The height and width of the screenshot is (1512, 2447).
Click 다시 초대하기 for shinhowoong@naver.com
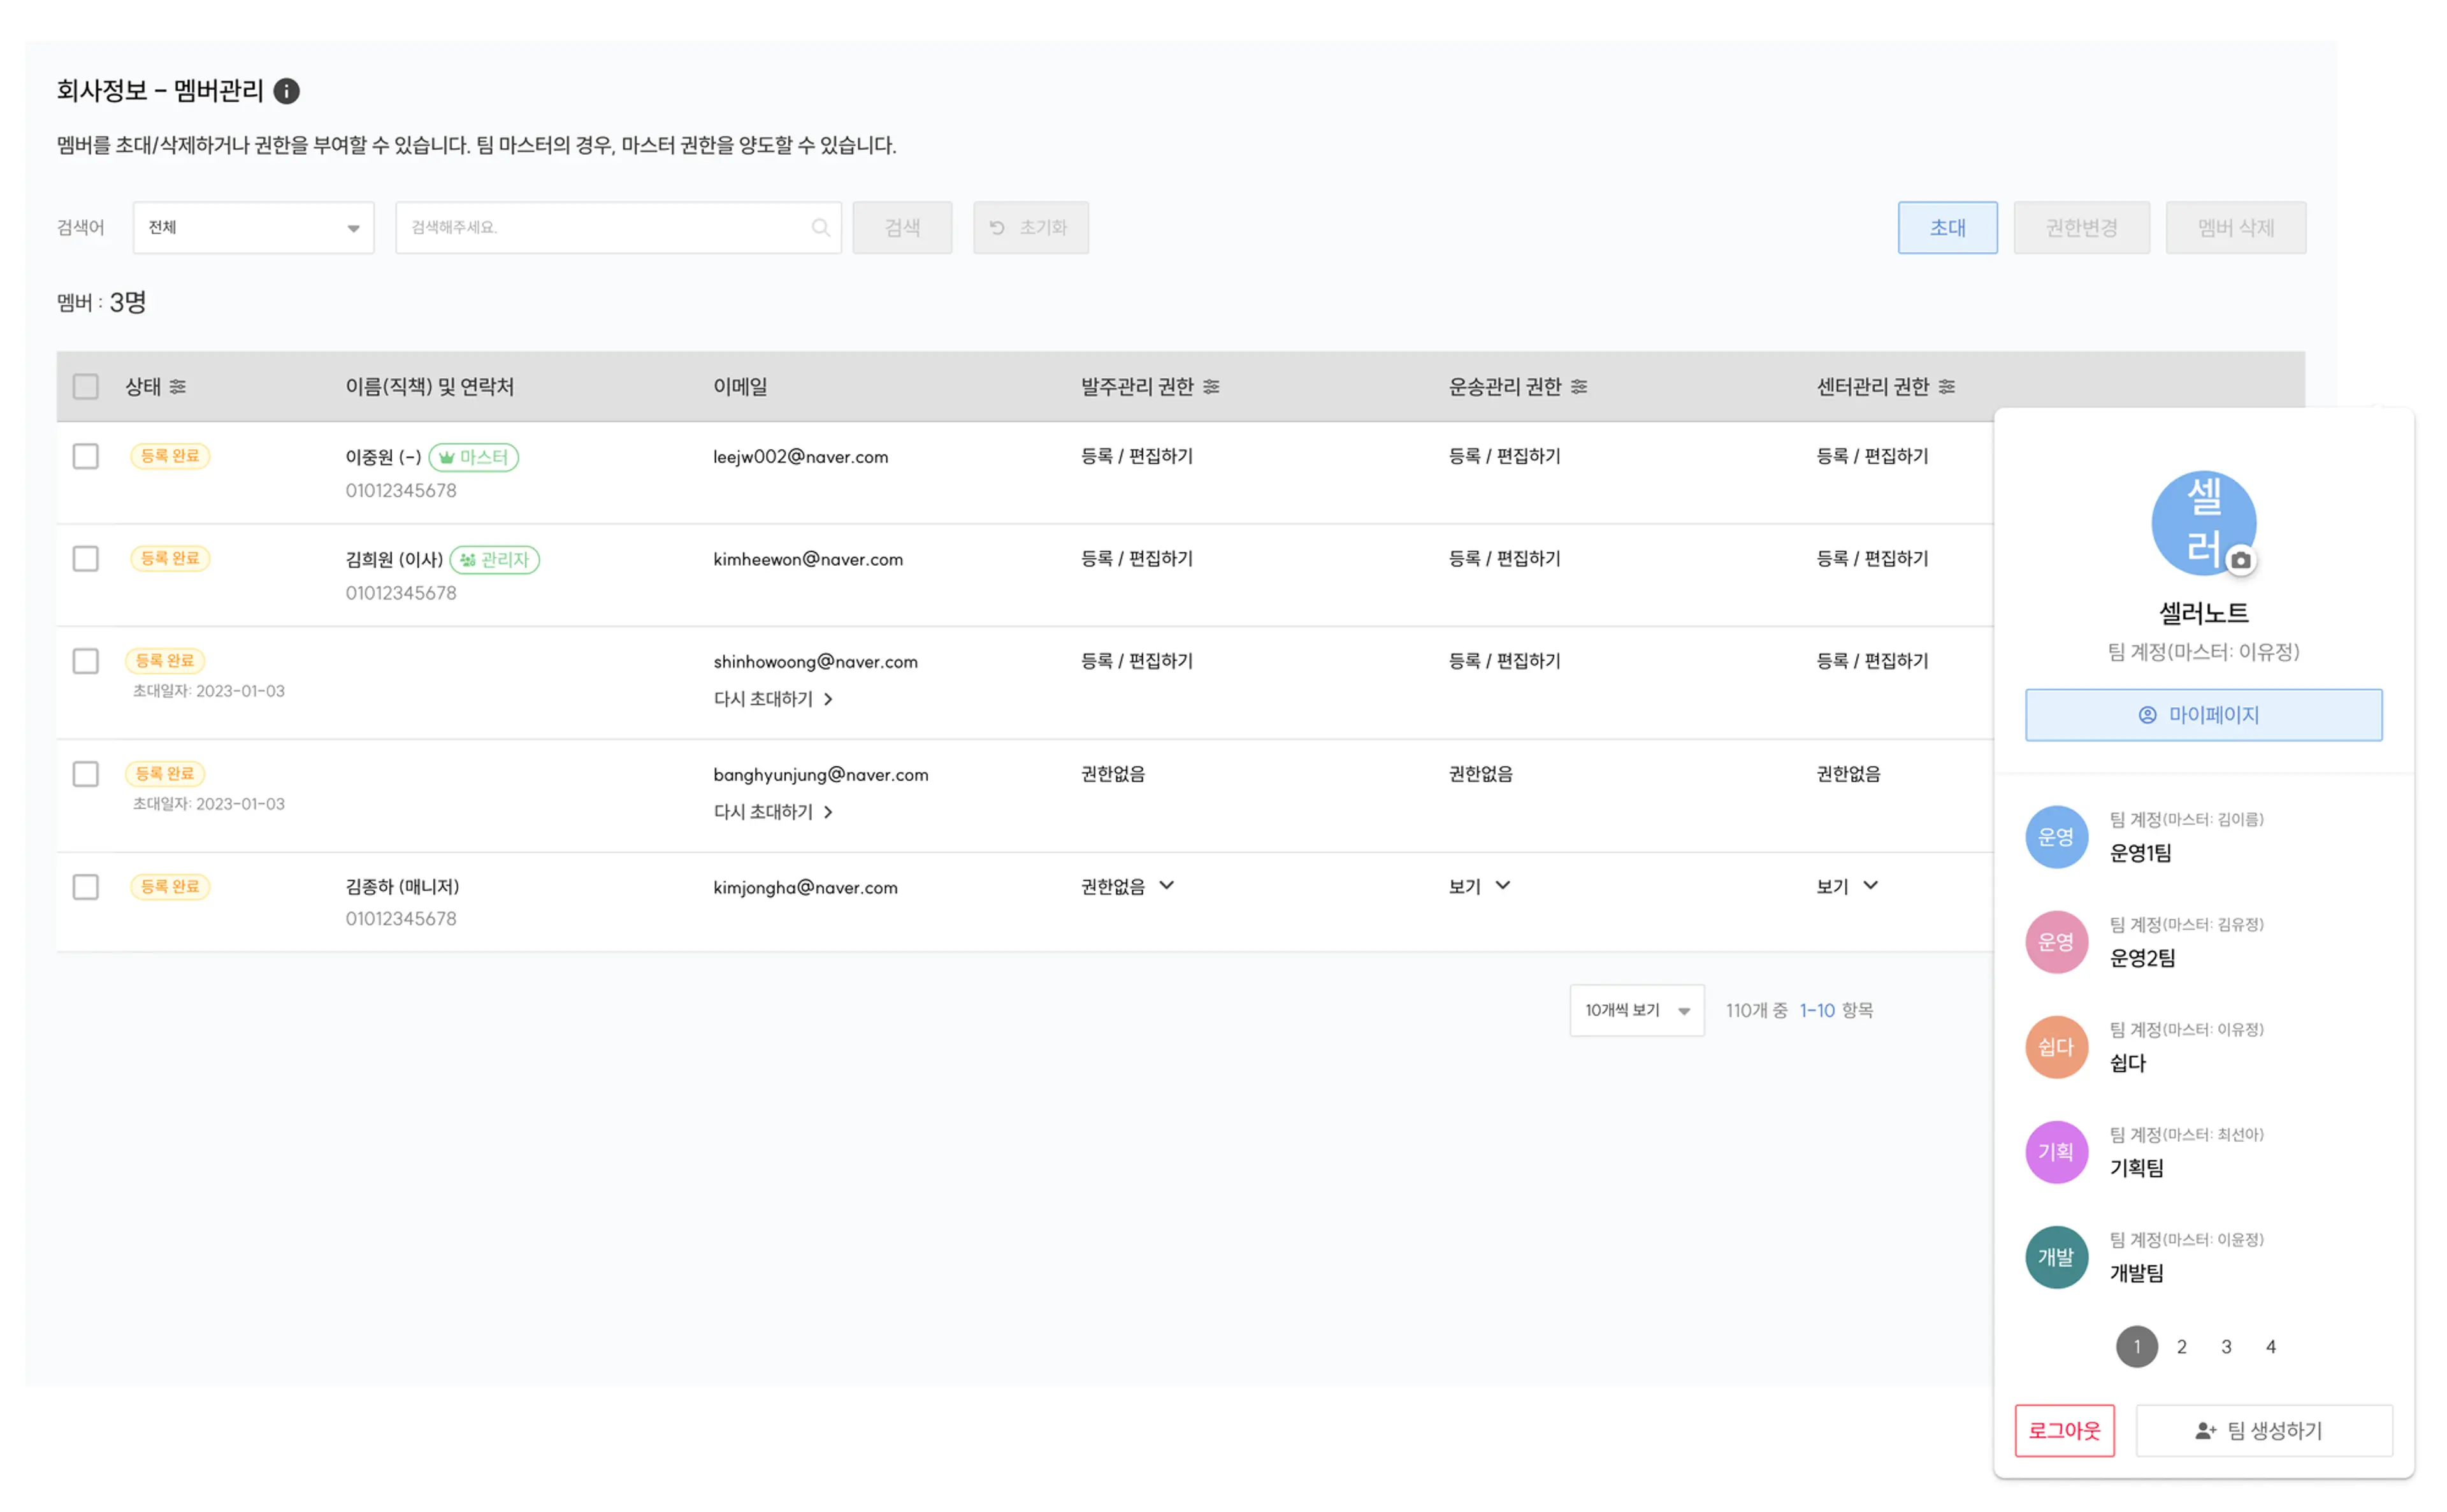[773, 699]
